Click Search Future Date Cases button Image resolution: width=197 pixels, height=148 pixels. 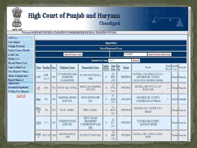tap(160, 54)
